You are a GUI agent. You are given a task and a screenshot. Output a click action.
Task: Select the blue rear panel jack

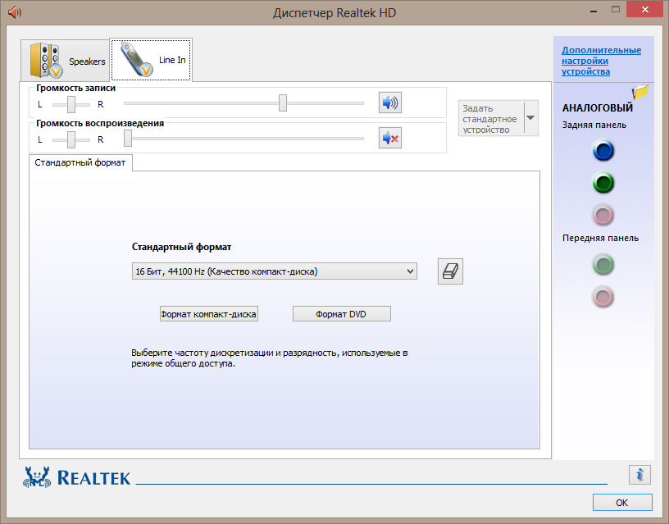pos(603,151)
